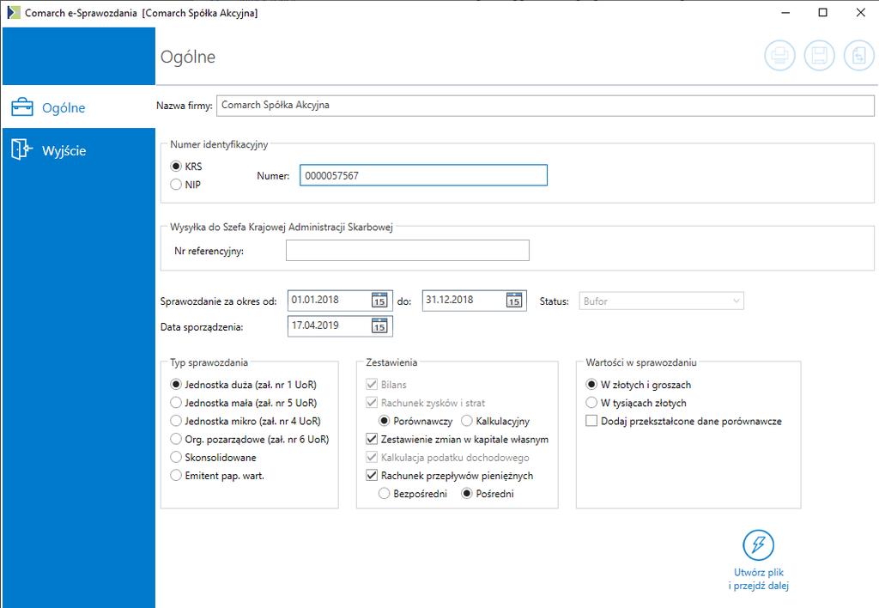The image size is (879, 608).
Task: Click the Comarch app logo in title bar
Action: pyautogui.click(x=14, y=12)
